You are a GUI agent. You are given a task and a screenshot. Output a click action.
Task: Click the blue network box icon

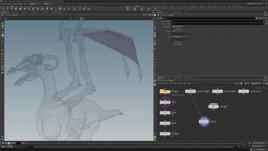point(257,83)
